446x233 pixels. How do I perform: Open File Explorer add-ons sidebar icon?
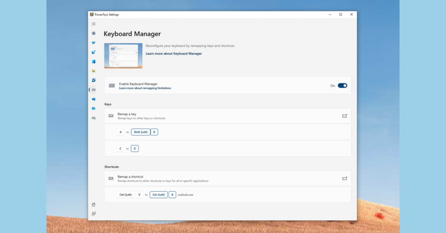pyautogui.click(x=94, y=71)
